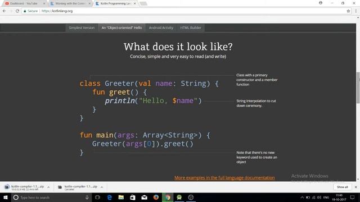Screen dimensions: 360x202
Task: Click the 'class Greeter(val name: String)' line
Action: point(149,84)
